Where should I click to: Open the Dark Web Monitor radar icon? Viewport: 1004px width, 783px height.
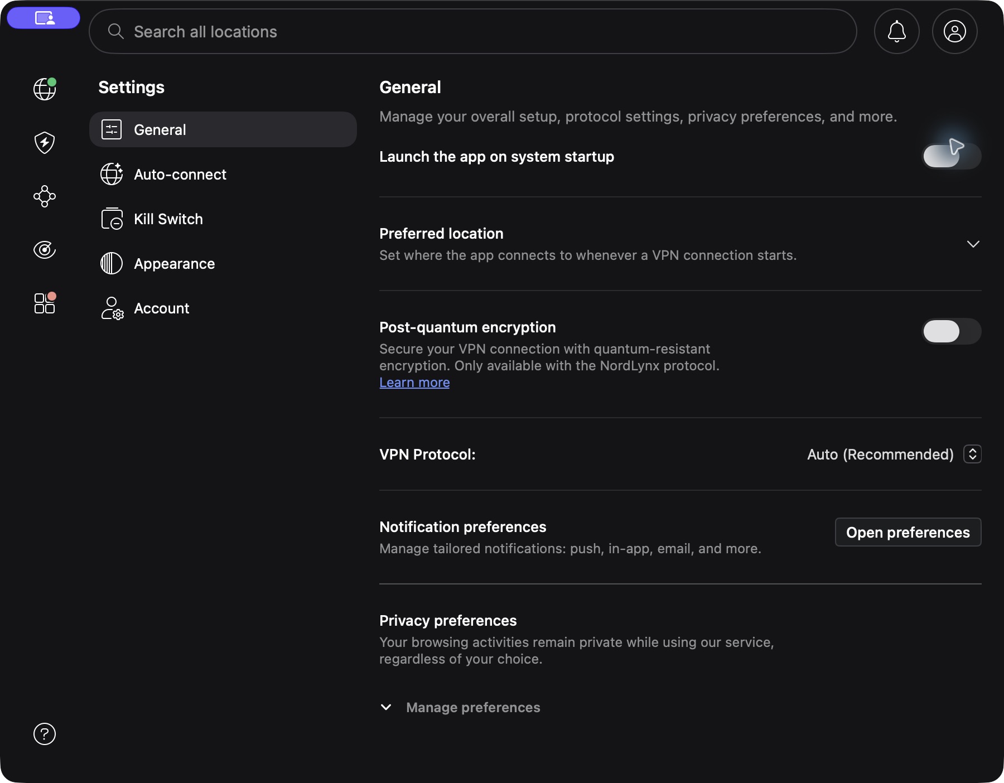point(45,249)
